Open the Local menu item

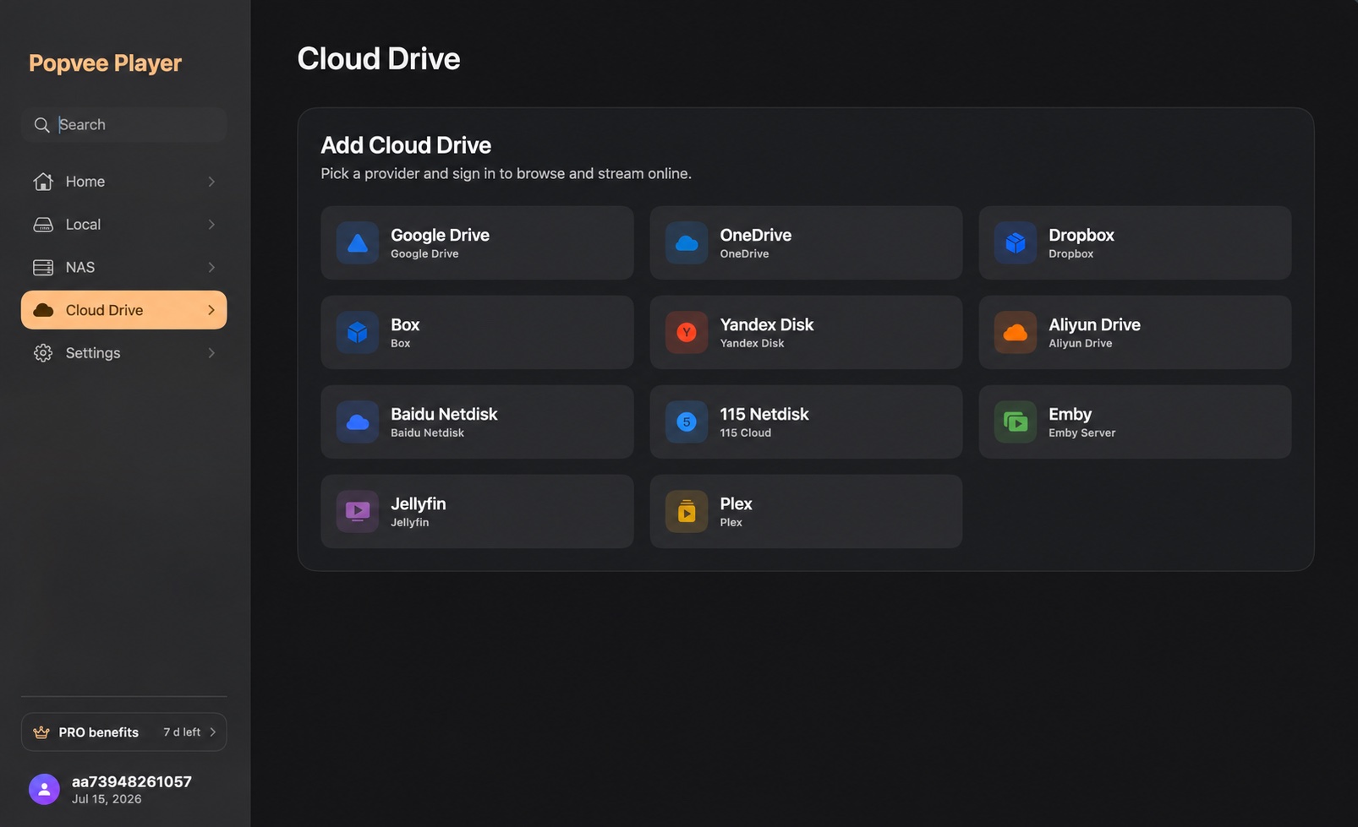124,225
